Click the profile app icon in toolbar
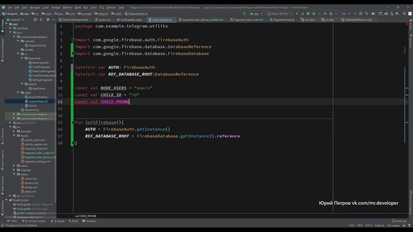This screenshot has height=232, width=413. coord(325,14)
